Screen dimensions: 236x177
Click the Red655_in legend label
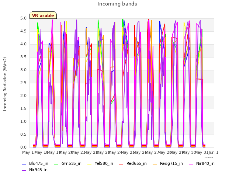pyautogui.click(x=136, y=163)
